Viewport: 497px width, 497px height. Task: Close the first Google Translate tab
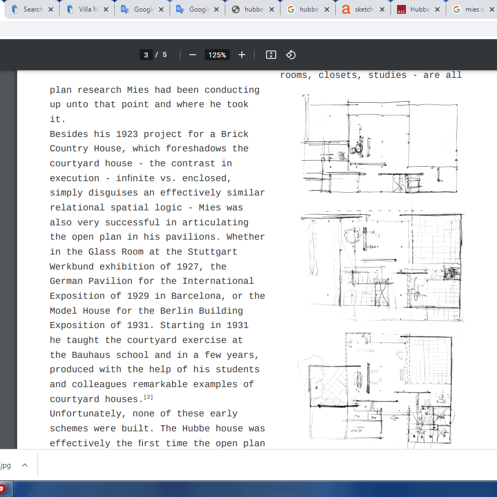[x=161, y=9]
